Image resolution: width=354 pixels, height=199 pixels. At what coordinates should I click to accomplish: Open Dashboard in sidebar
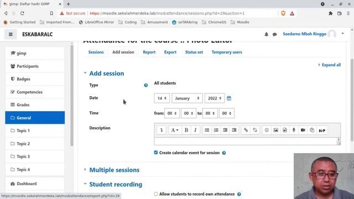tap(35, 184)
